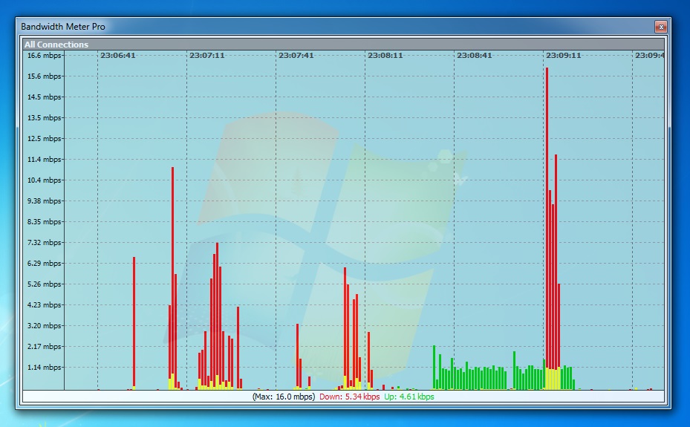Select the 23:07:11 time marker
The image size is (690, 427).
click(206, 56)
